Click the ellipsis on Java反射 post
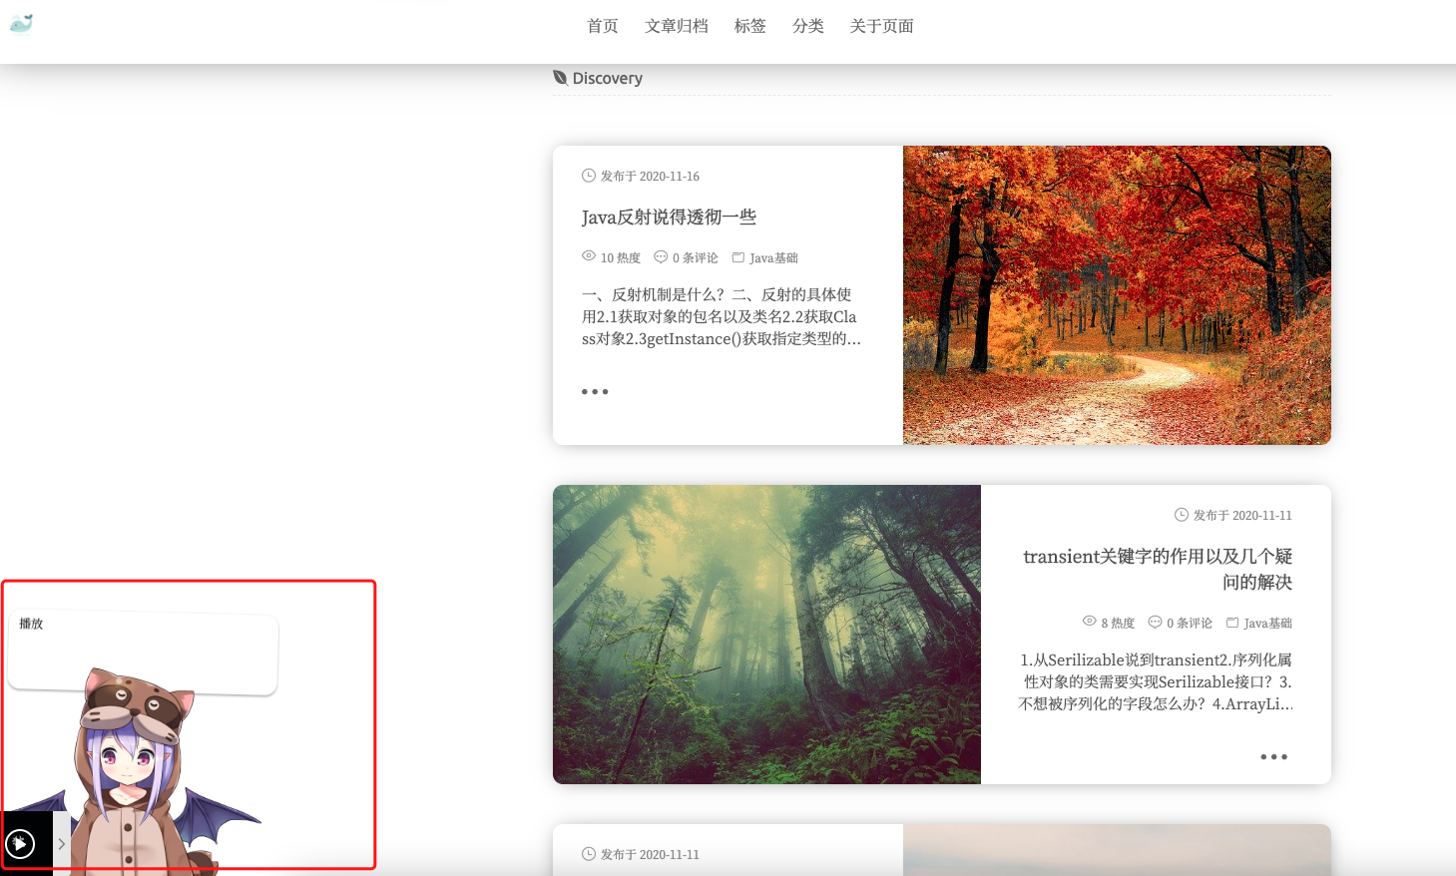The width and height of the screenshot is (1456, 876). pyautogui.click(x=595, y=392)
